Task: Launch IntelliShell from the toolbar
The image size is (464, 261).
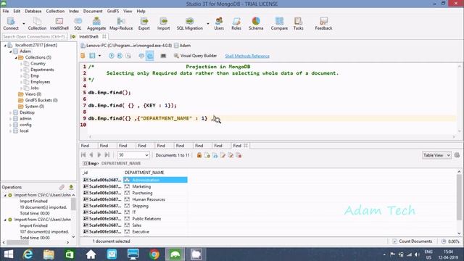Action: click(59, 23)
